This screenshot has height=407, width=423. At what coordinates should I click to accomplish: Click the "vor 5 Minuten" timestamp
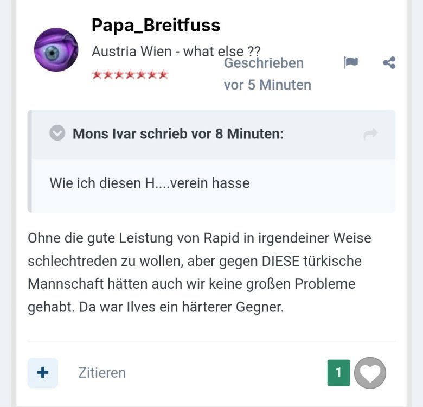(267, 85)
